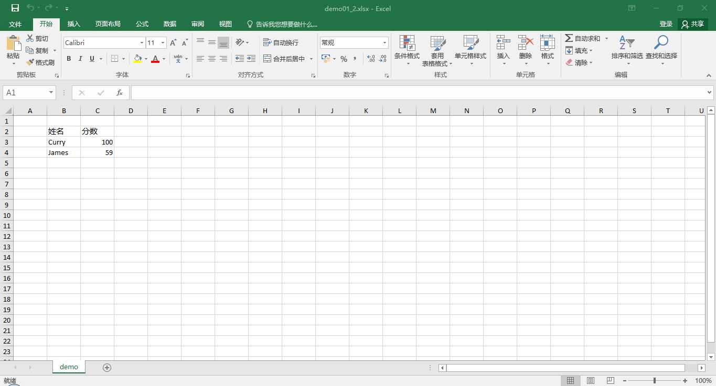
Task: Apply percent style with the % icon
Action: click(x=344, y=59)
